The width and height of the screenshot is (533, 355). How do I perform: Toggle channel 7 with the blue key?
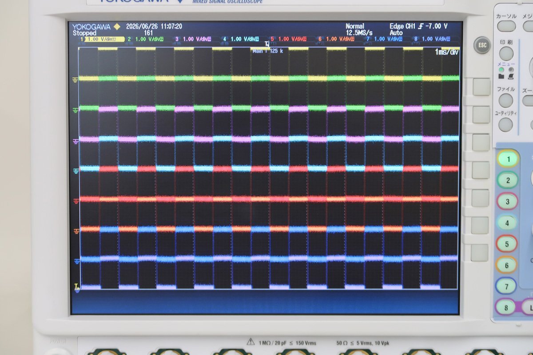click(506, 286)
